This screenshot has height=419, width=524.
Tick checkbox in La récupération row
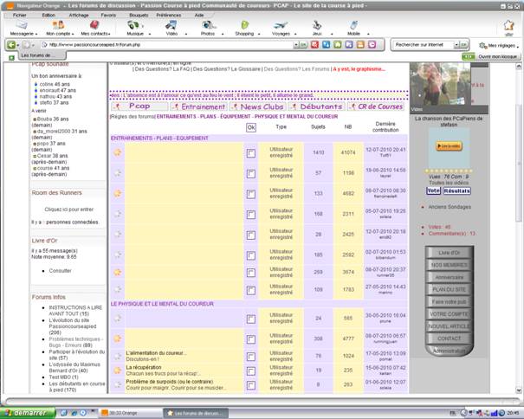coord(251,371)
